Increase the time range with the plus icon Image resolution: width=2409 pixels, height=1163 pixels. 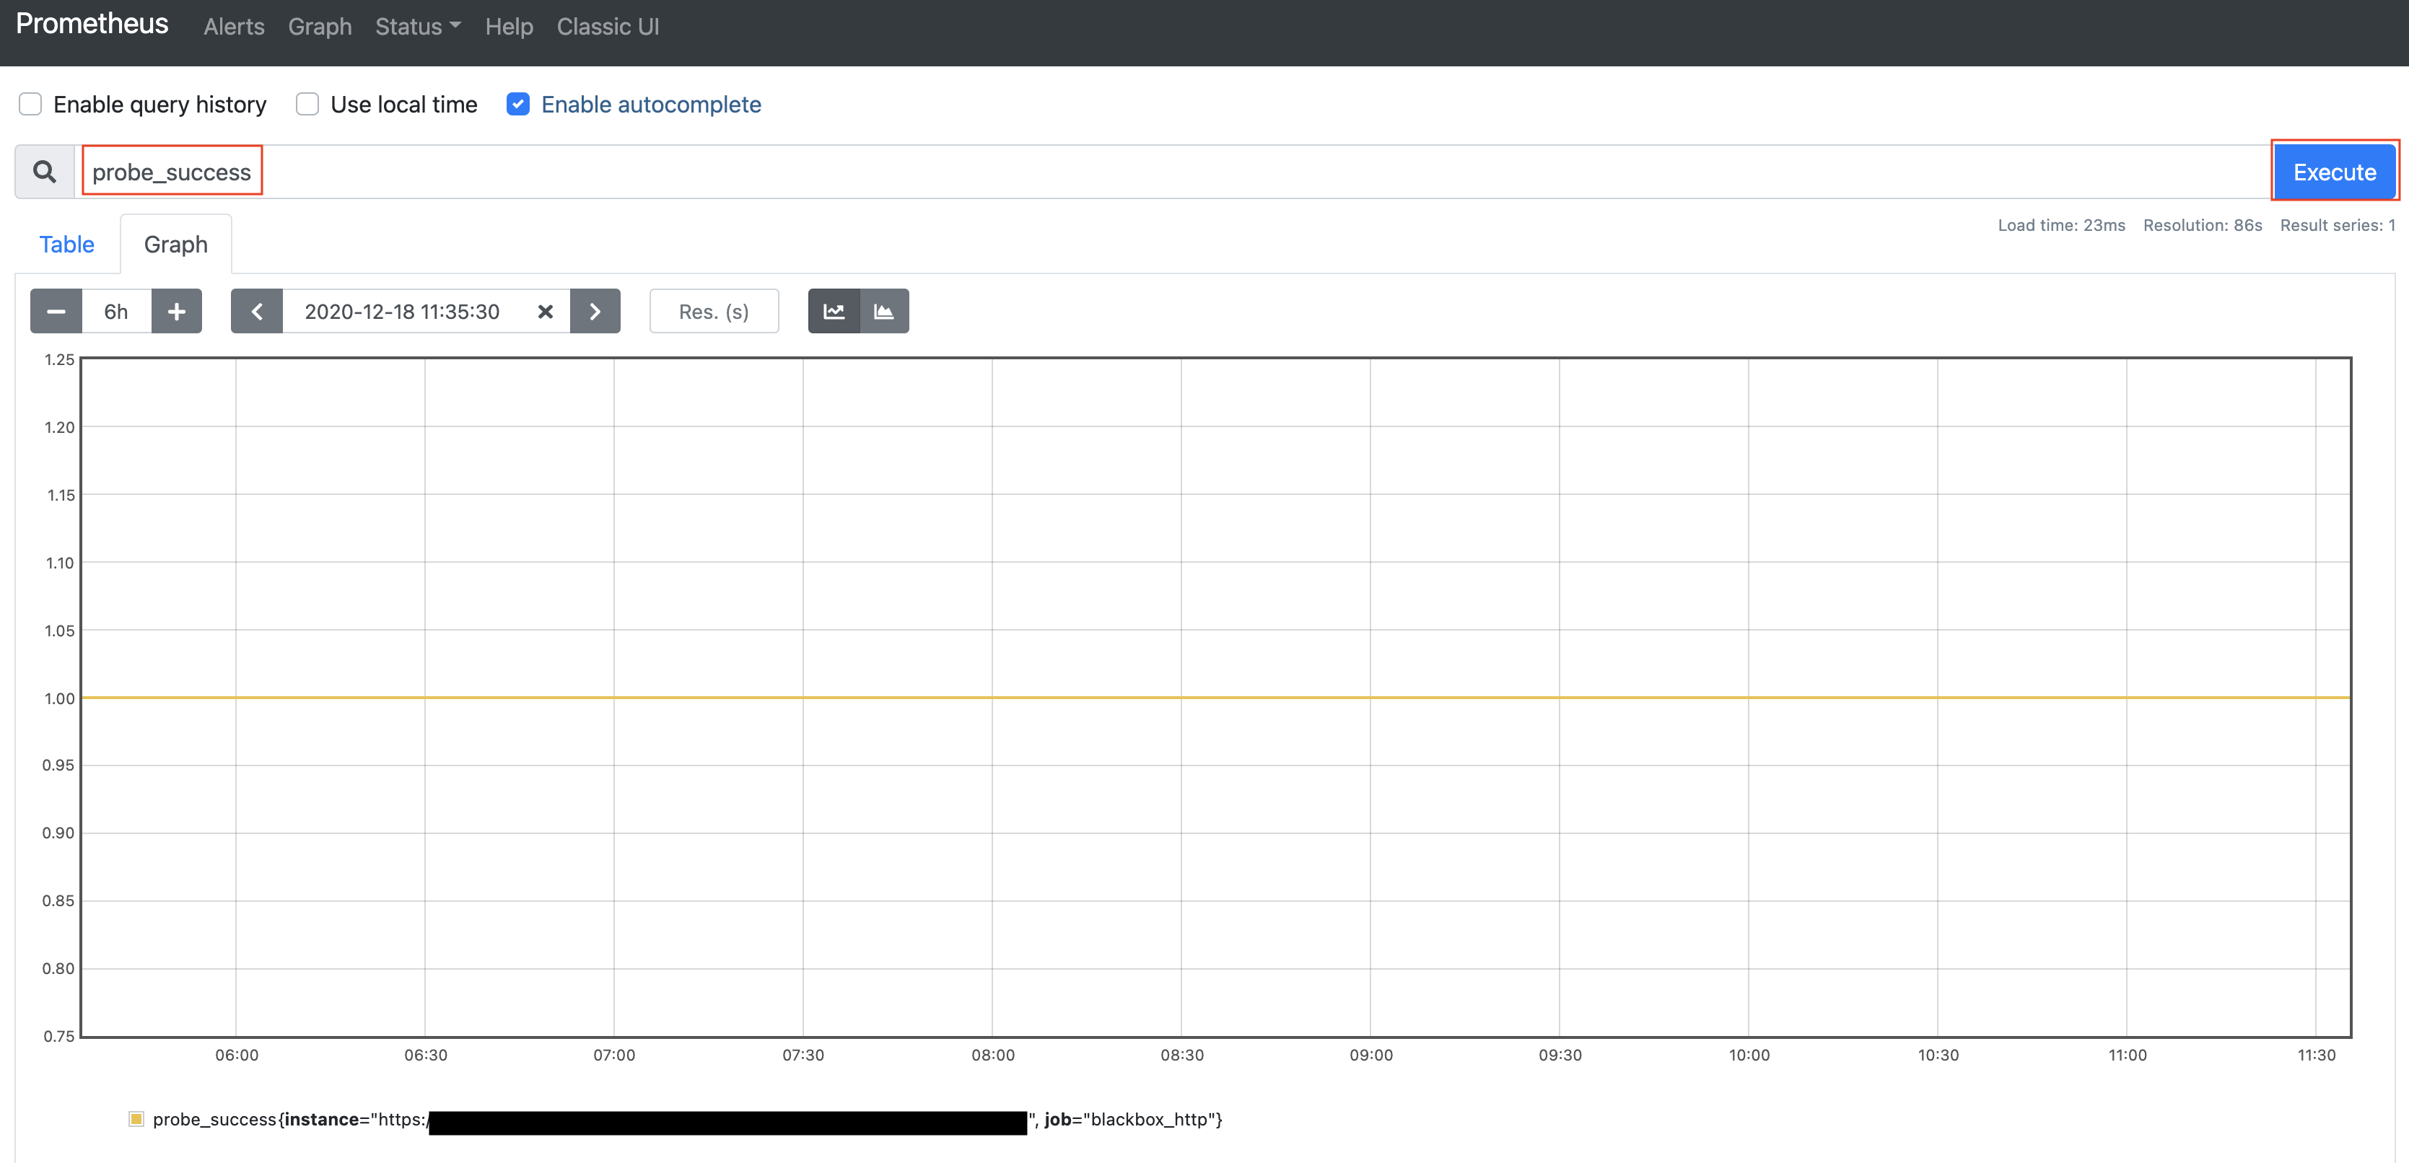[x=177, y=312]
